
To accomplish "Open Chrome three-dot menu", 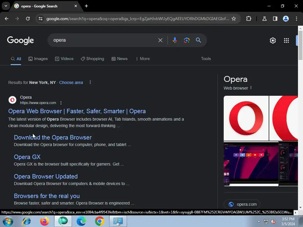I will [x=296, y=19].
